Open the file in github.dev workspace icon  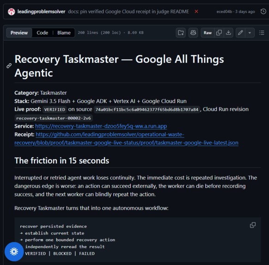[x=181, y=33]
